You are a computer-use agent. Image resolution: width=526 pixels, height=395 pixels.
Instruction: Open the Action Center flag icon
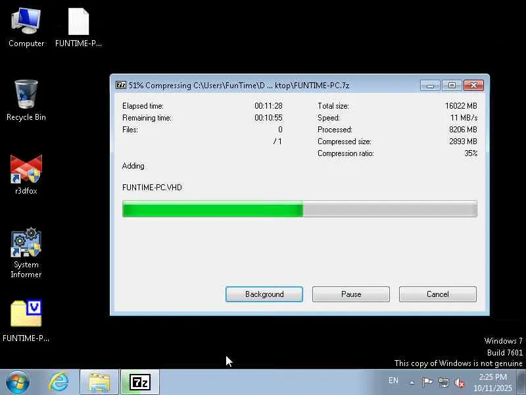(427, 382)
